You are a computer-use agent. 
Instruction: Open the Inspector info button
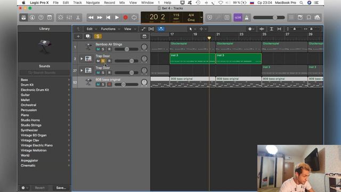(32, 18)
